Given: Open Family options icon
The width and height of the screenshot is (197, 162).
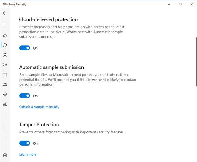Looking at the screenshot, I should click(5, 105).
